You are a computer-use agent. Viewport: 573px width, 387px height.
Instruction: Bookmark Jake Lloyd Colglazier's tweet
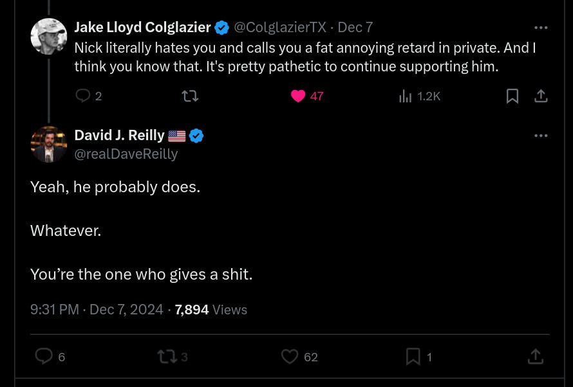(512, 96)
